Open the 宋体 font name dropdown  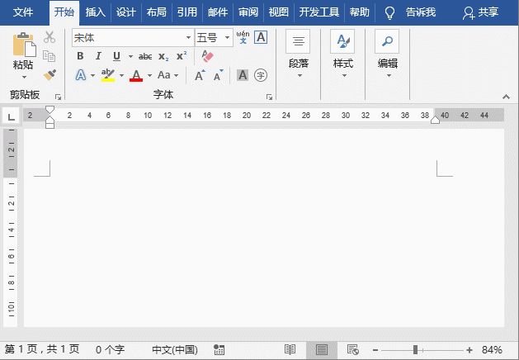(188, 37)
